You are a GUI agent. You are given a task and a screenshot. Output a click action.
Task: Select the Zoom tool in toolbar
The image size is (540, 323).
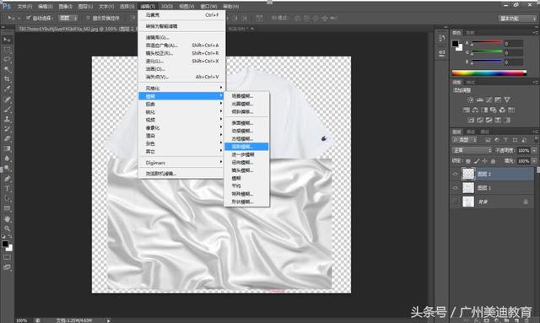click(x=7, y=229)
